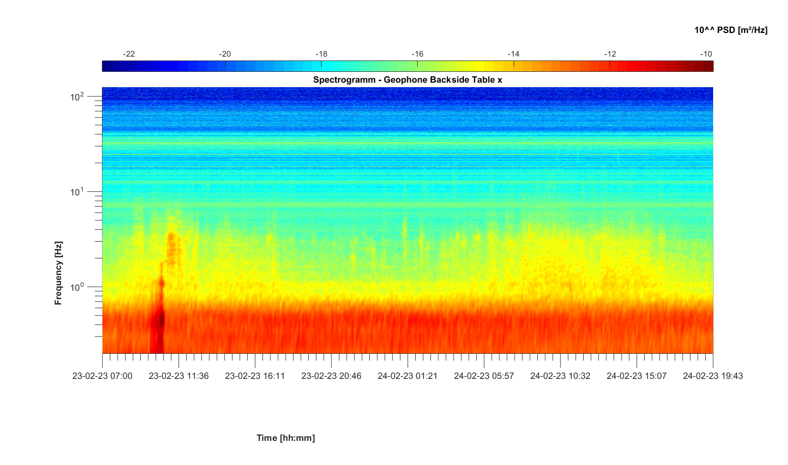Click the 'Time [hh:mm]' x-axis label

pyautogui.click(x=286, y=437)
